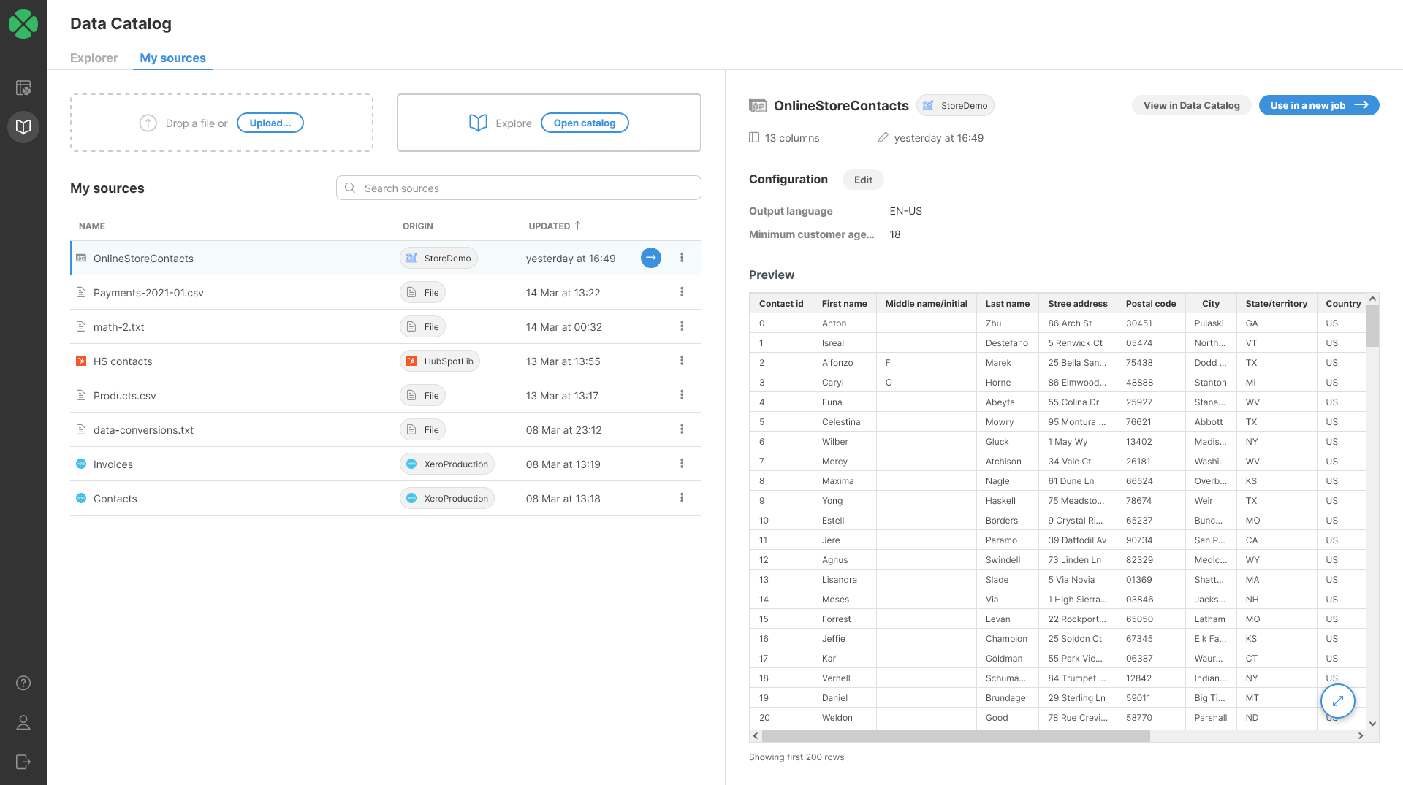Click the Xero icon beside Invoices

[81, 464]
